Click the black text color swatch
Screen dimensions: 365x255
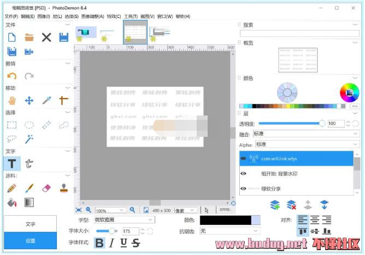(225, 220)
